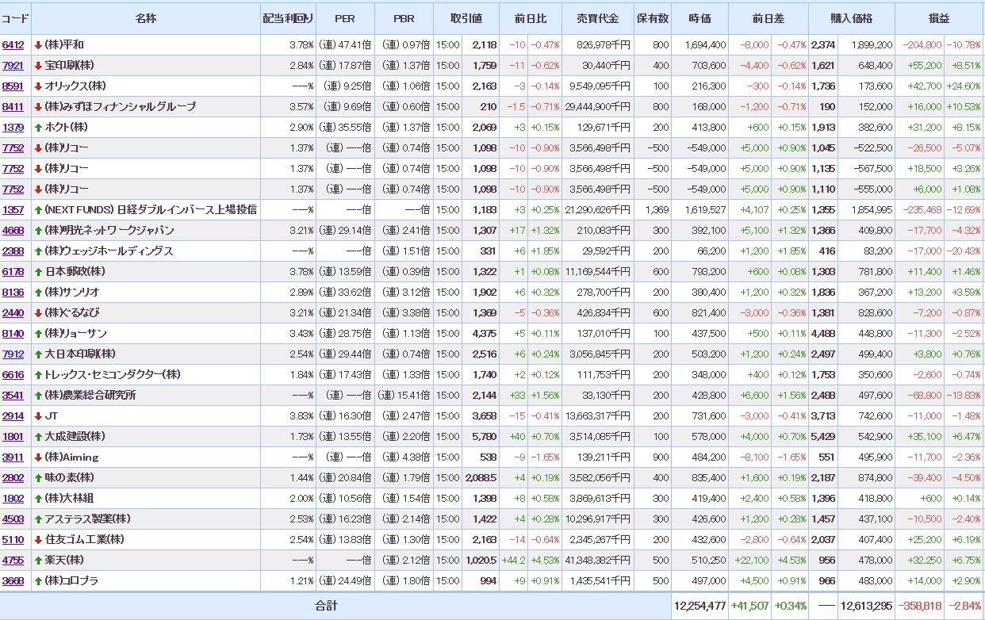Click the down arrow beside 住友ゴム工業(株)
Viewport: 985px width, 620px height.
tap(38, 540)
